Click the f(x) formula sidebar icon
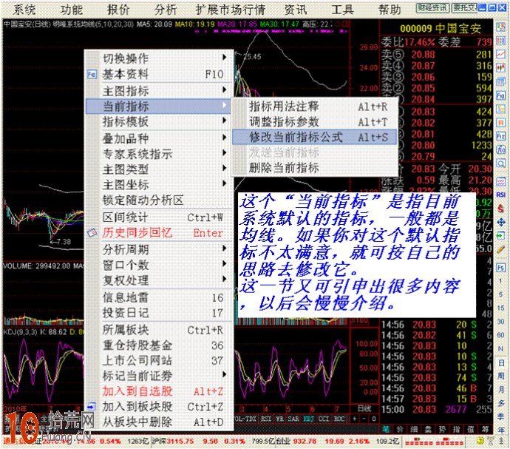Image resolution: width=510 pixels, height=449 pixels. (500, 149)
